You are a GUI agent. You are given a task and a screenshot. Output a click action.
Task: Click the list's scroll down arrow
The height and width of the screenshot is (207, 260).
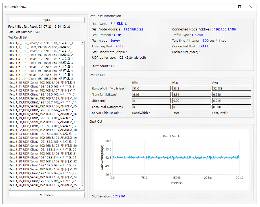pos(83,185)
